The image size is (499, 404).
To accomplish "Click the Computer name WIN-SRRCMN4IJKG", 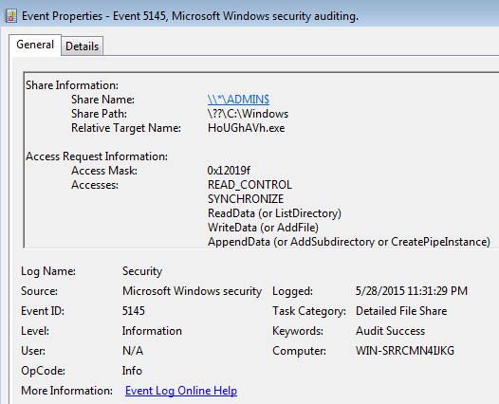I will tap(405, 351).
